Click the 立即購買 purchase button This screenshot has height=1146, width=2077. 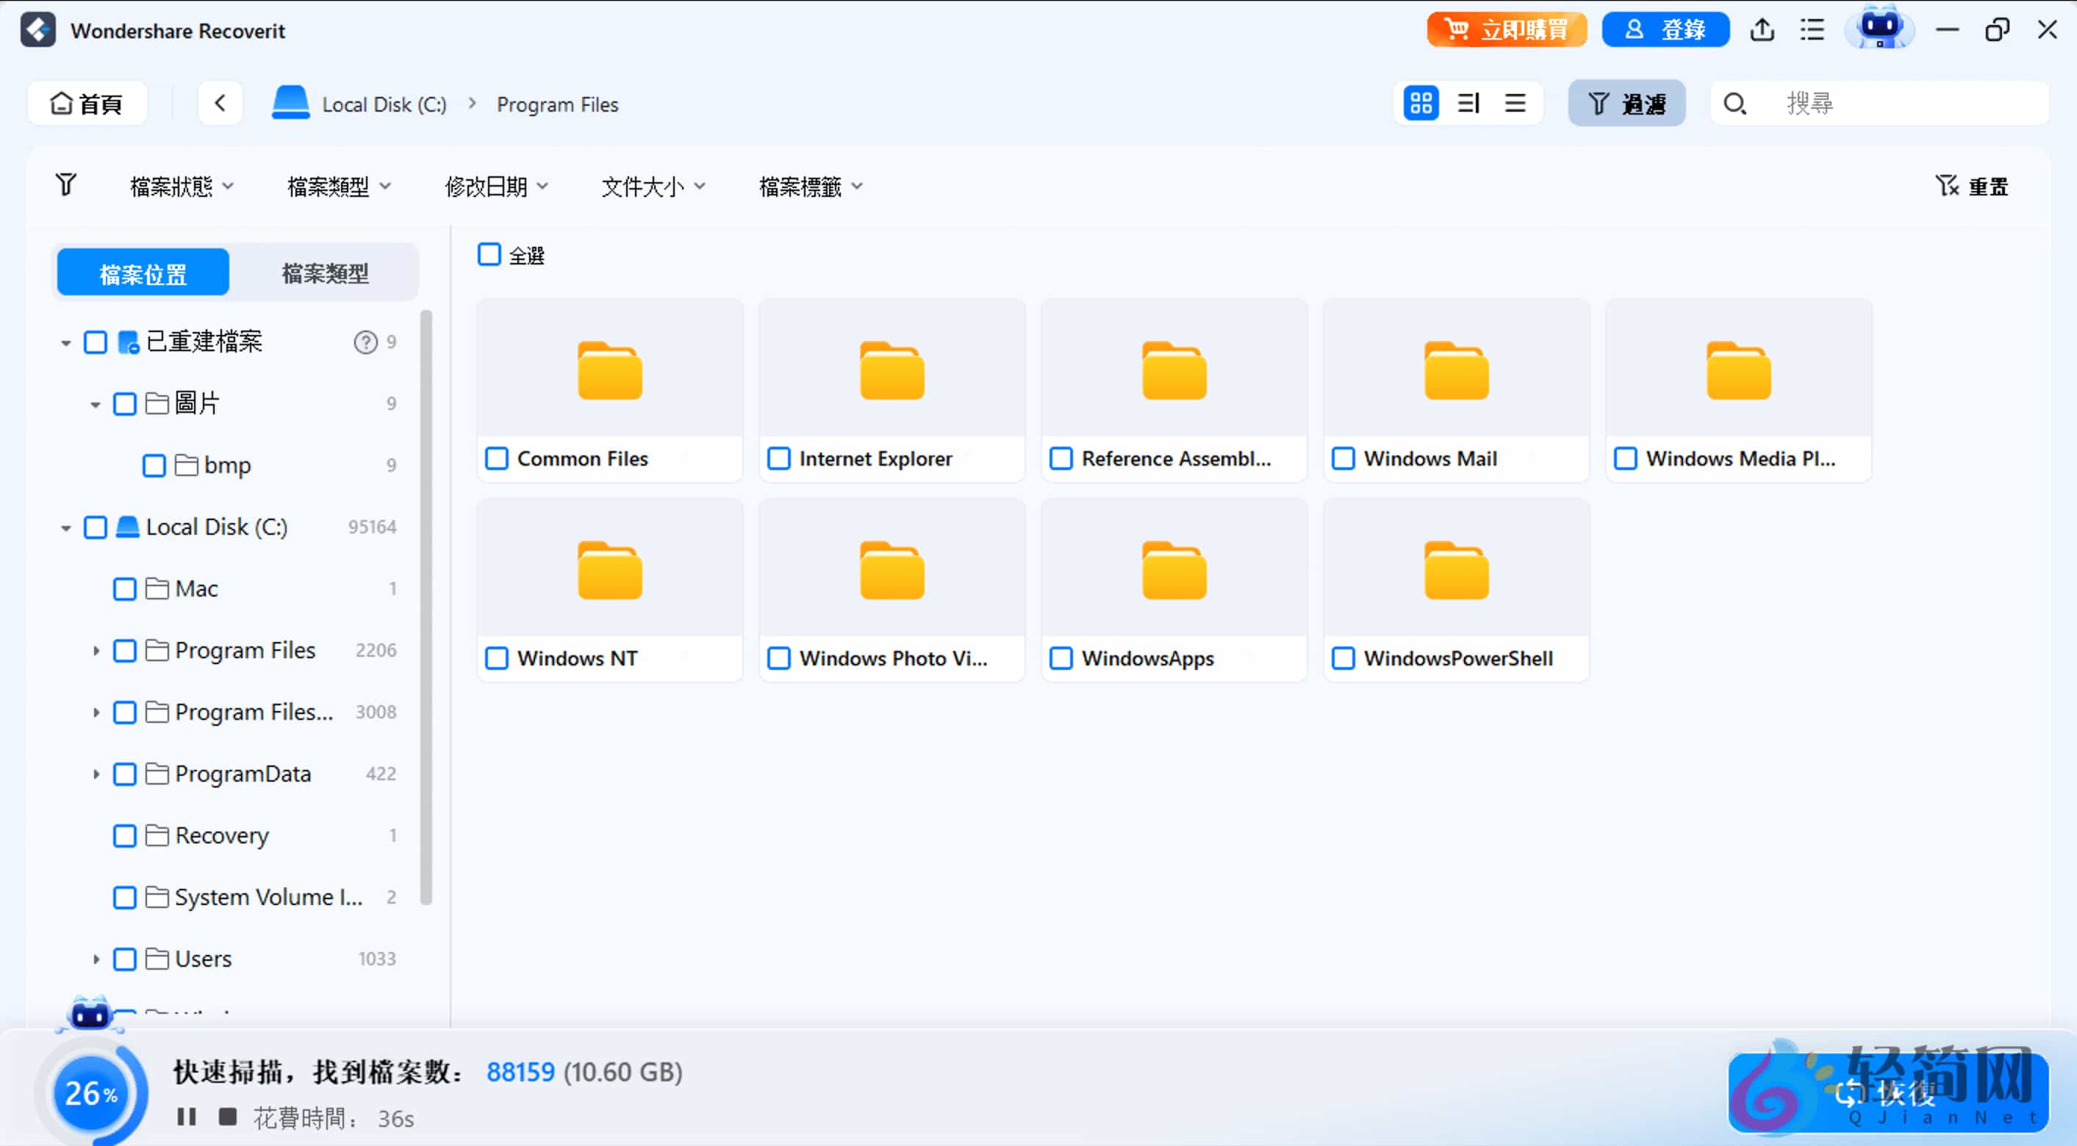(x=1506, y=30)
